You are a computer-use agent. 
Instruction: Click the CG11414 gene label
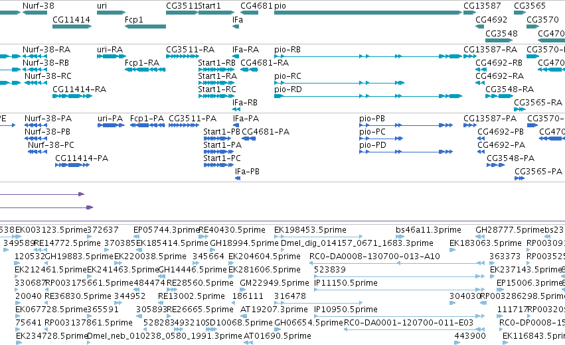71,19
